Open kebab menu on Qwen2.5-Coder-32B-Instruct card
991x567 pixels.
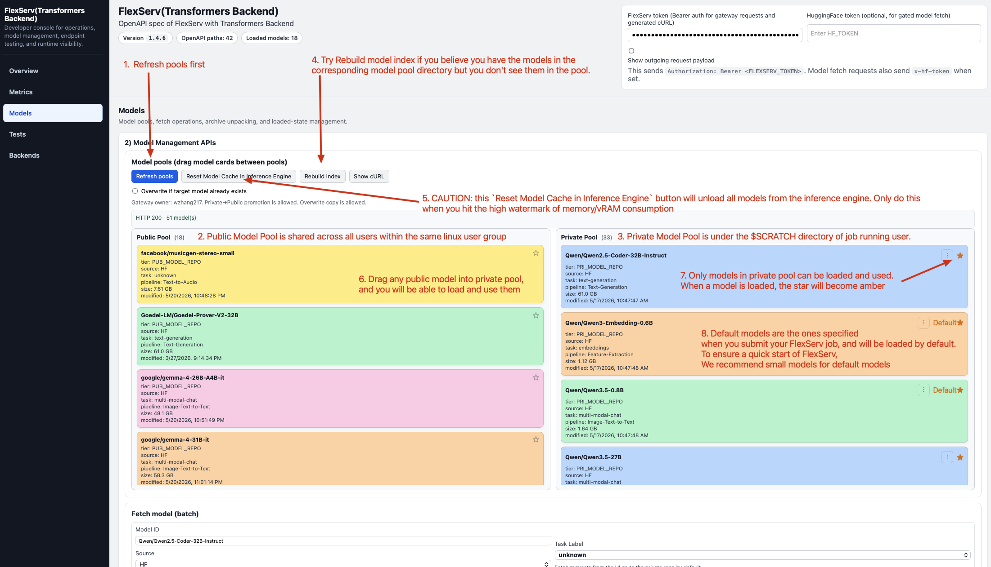pos(947,255)
